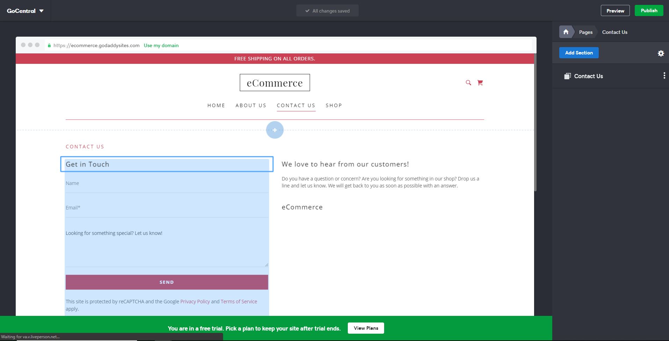Image resolution: width=669 pixels, height=341 pixels.
Task: Click Use my domain link
Action: (x=161, y=45)
